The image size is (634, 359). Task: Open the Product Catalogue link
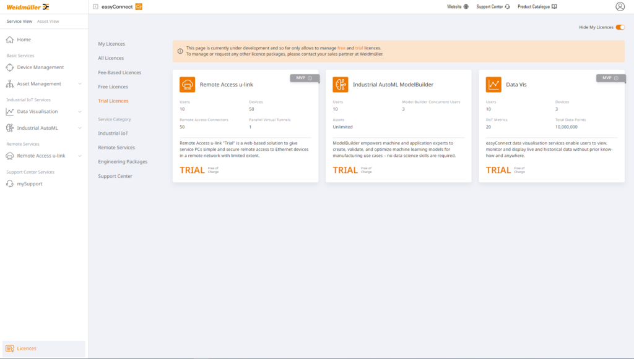coord(537,7)
